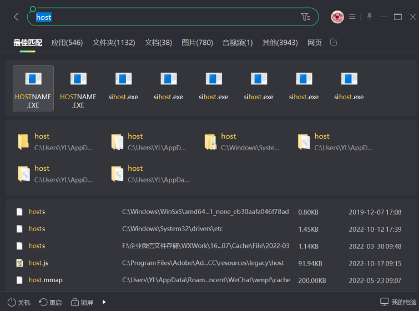
Task: Go back using the left arrow
Action: coord(16,17)
